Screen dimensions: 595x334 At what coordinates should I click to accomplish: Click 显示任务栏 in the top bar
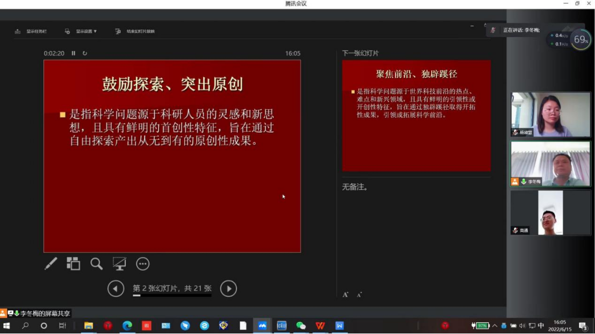click(31, 31)
